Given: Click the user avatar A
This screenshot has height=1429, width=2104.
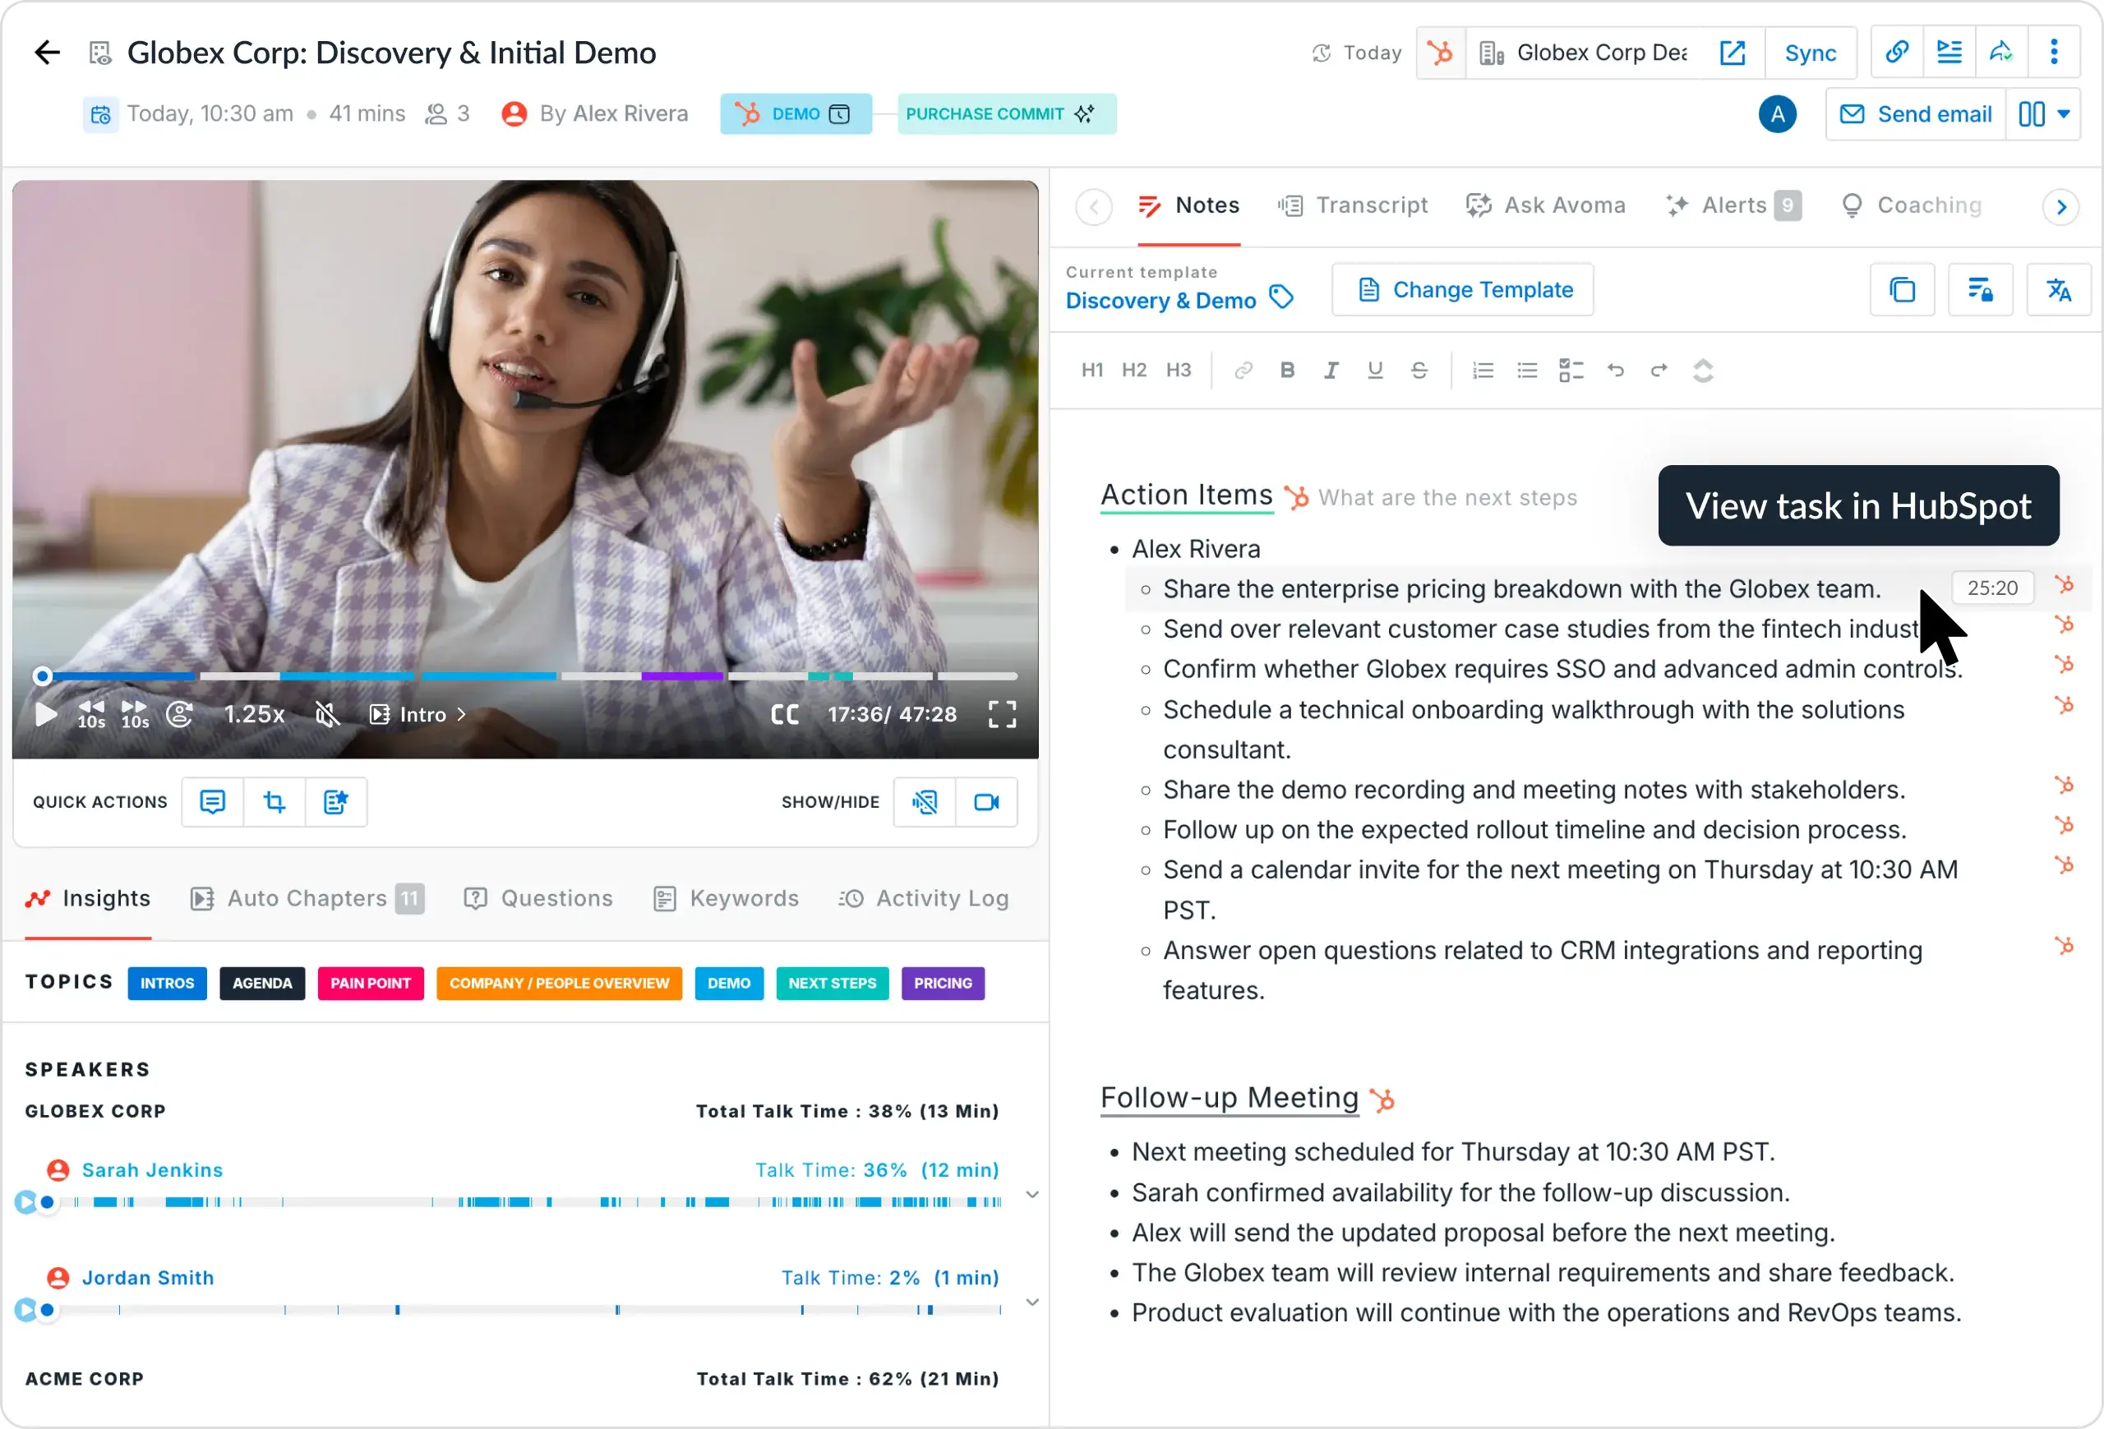Looking at the screenshot, I should click(1777, 114).
